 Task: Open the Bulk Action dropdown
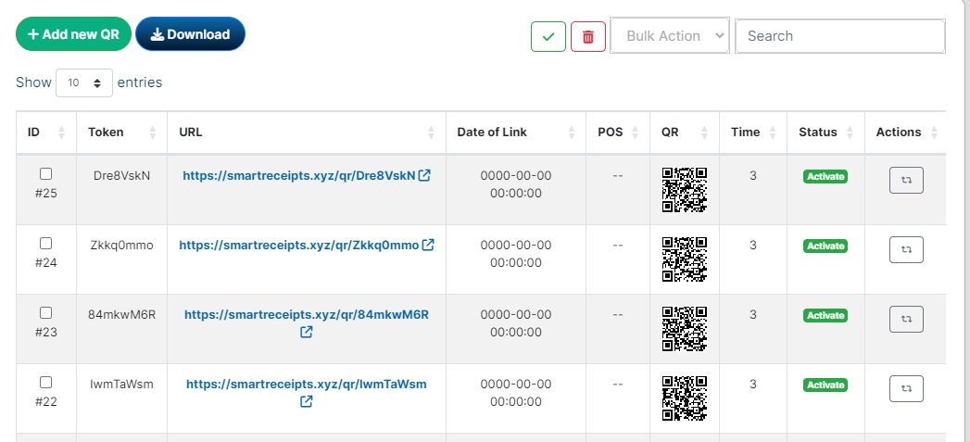[670, 36]
